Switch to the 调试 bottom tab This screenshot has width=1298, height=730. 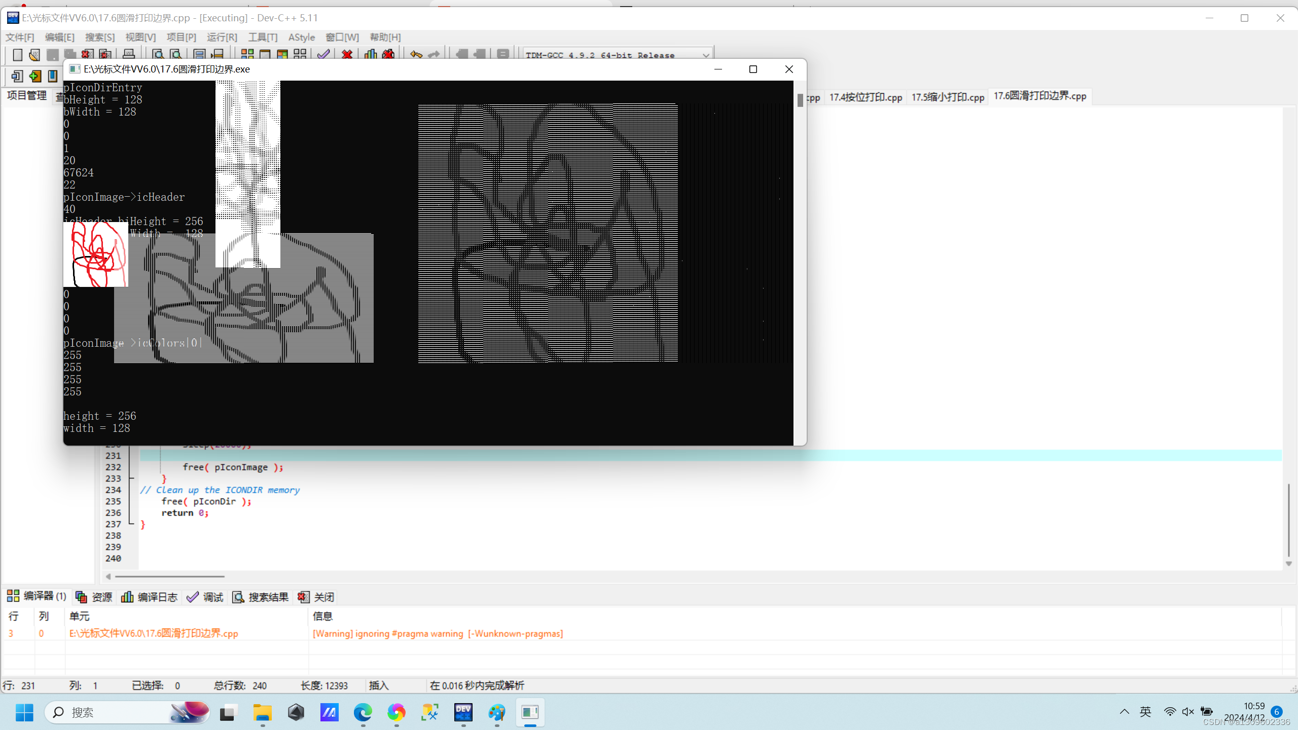tap(205, 597)
